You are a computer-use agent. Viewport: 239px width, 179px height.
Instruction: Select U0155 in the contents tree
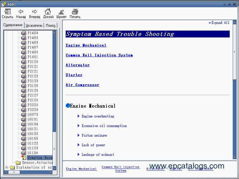click(x=33, y=139)
